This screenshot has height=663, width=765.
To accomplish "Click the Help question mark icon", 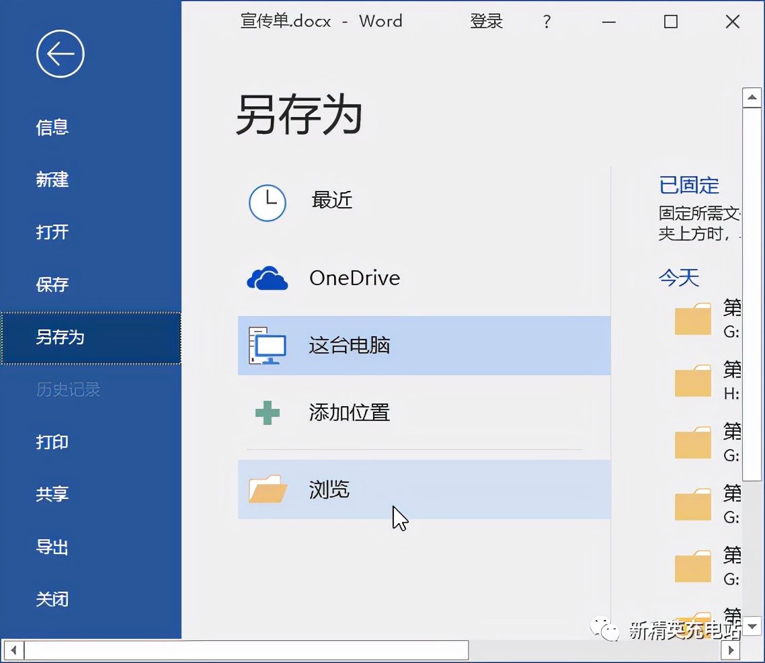I will (547, 21).
